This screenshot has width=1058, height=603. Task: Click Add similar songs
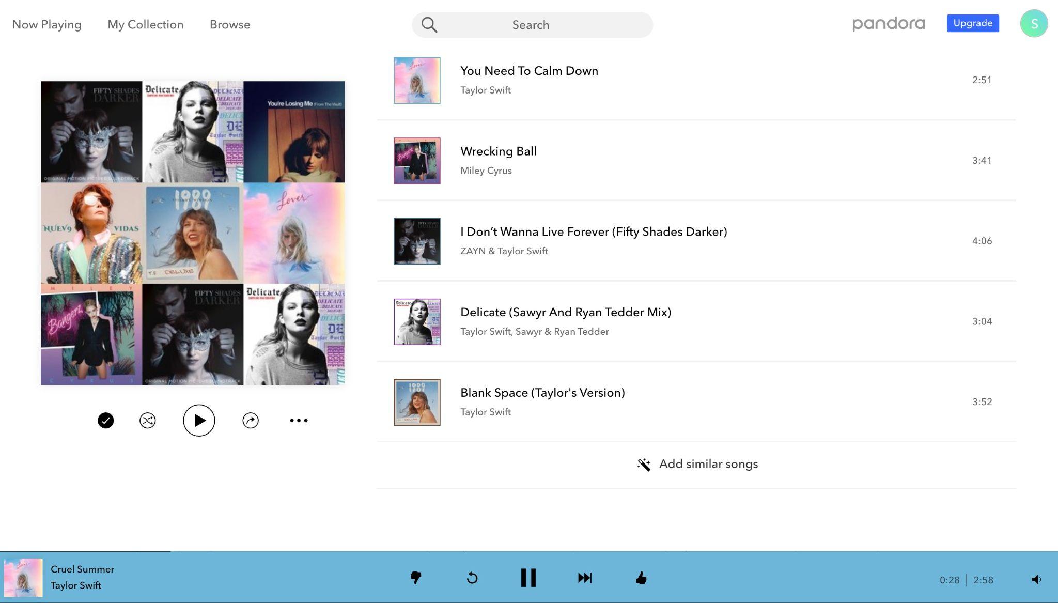point(708,464)
